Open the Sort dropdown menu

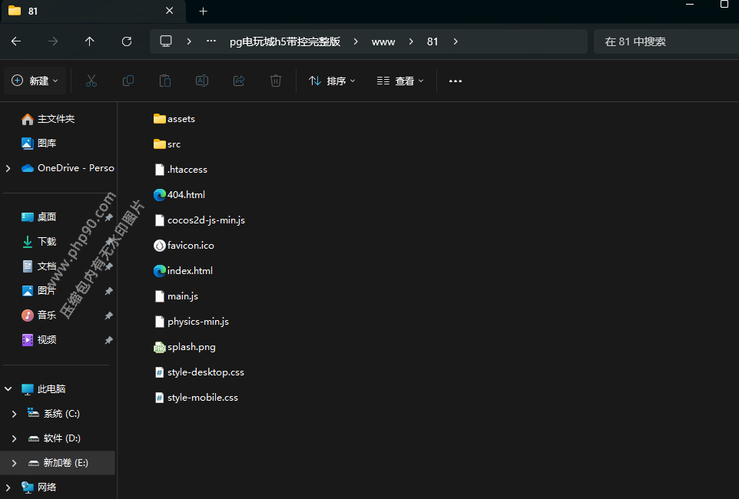pyautogui.click(x=332, y=81)
